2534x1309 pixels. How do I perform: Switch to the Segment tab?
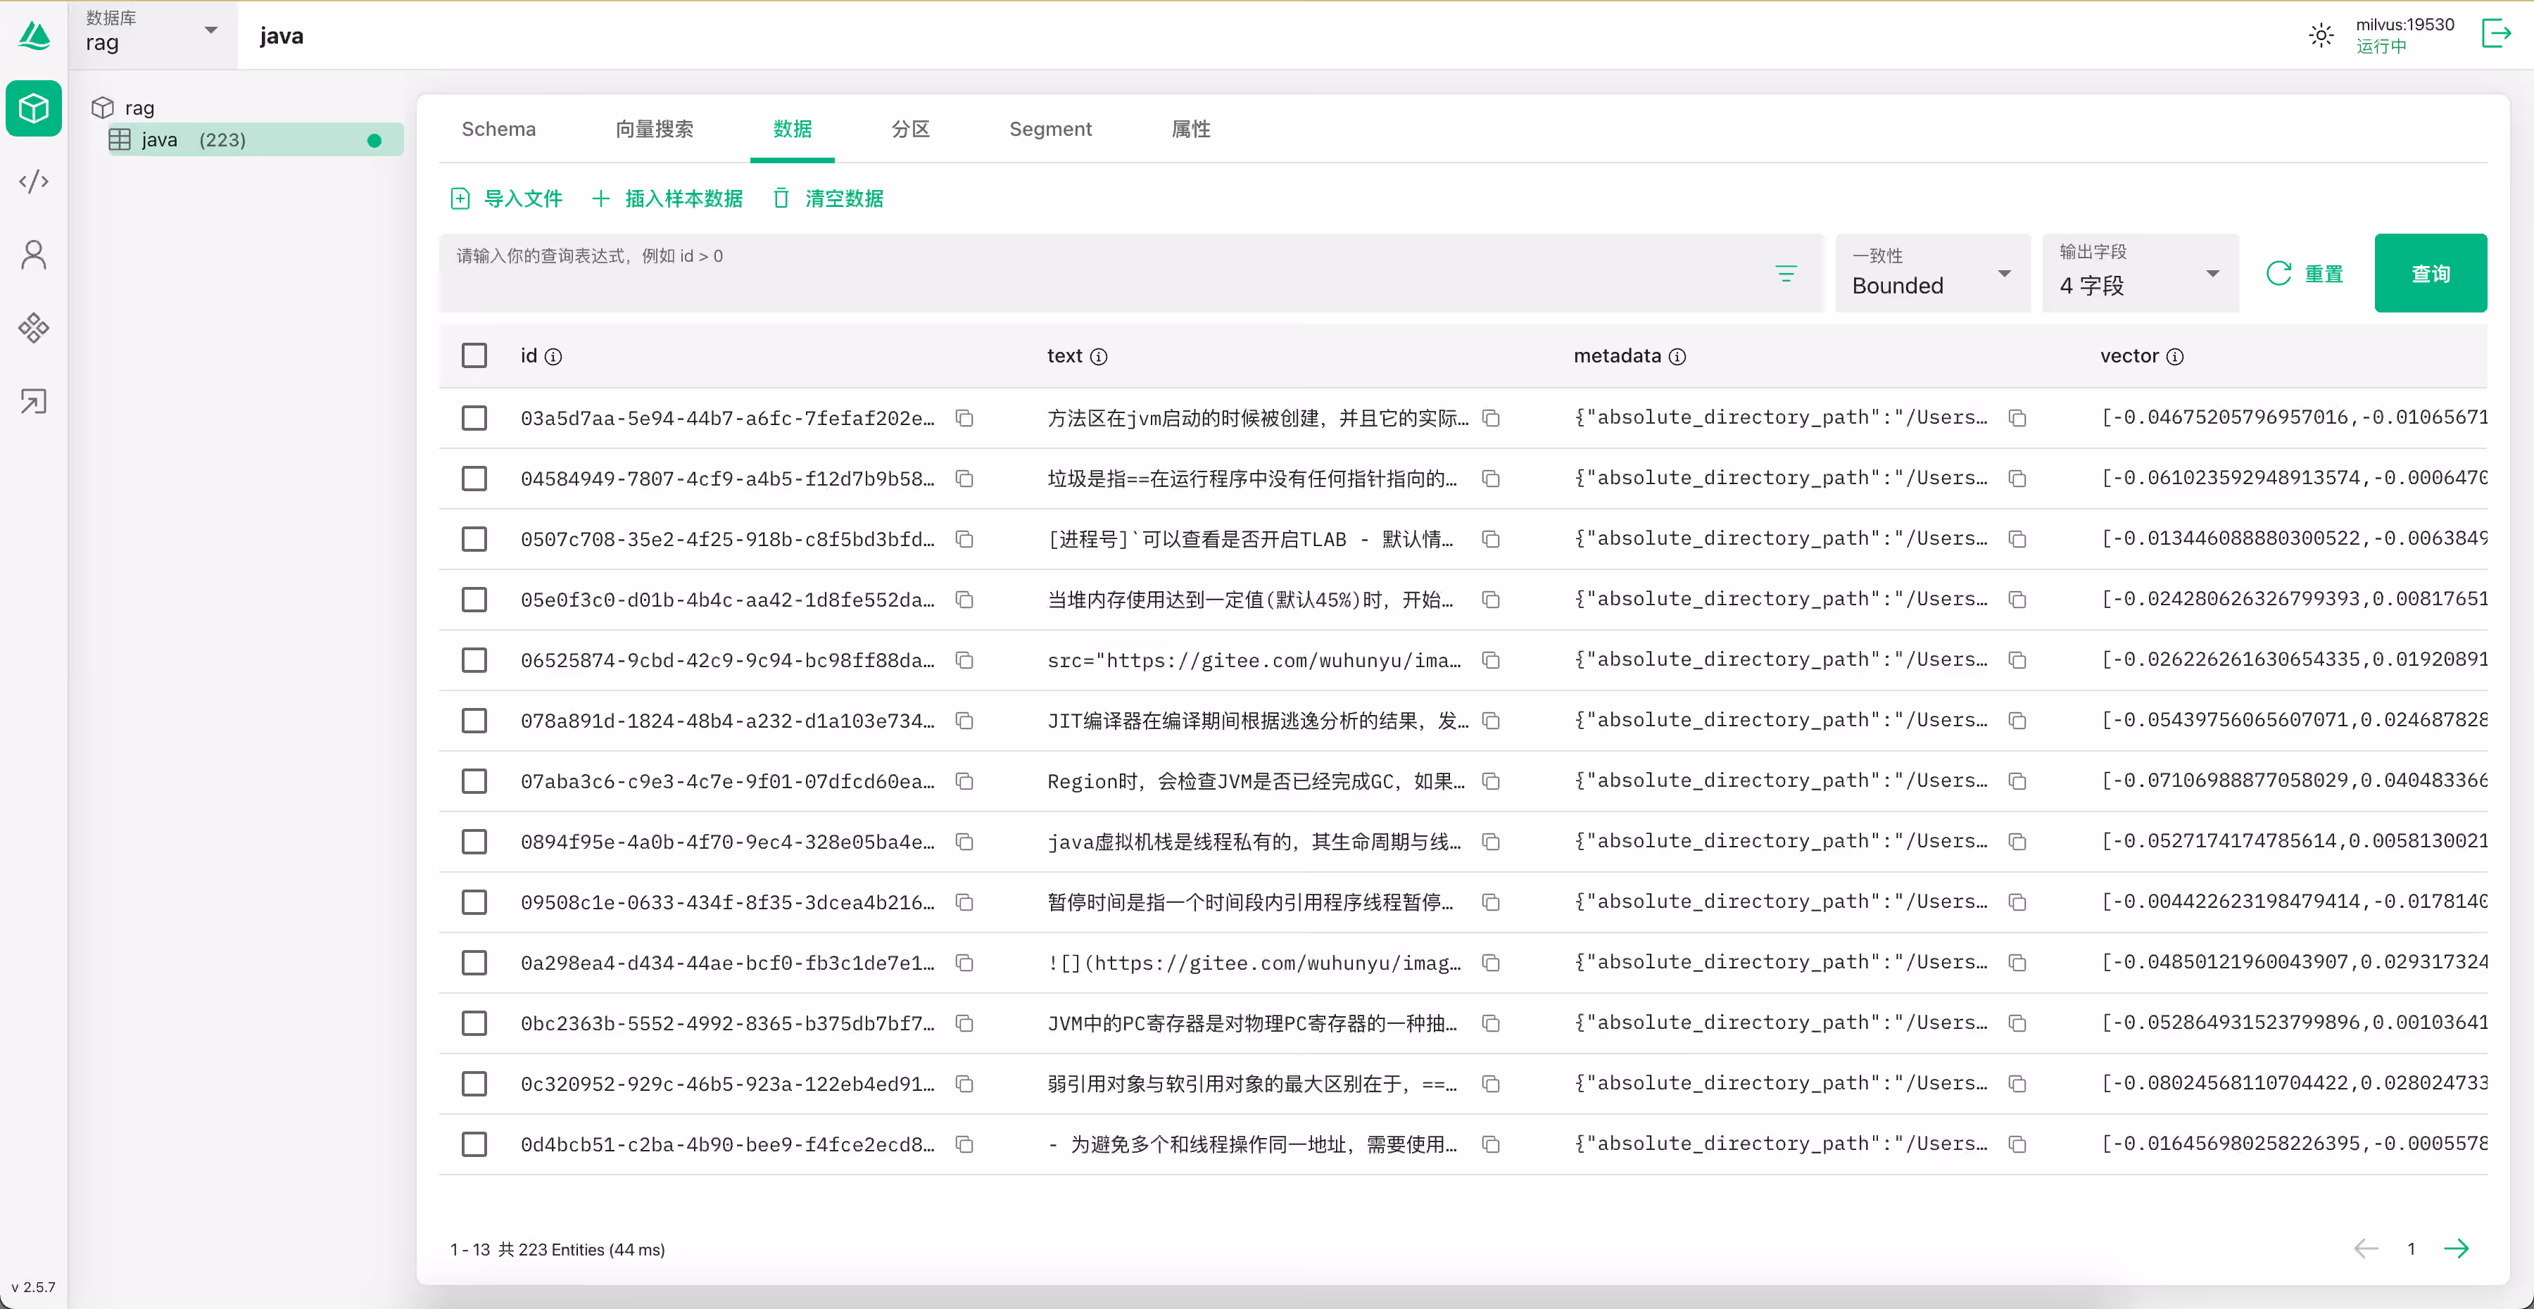click(x=1049, y=129)
